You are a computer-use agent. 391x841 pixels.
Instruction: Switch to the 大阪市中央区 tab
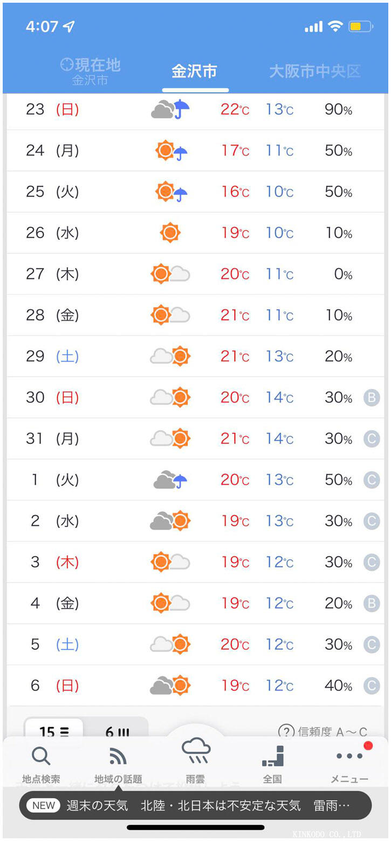pos(314,71)
